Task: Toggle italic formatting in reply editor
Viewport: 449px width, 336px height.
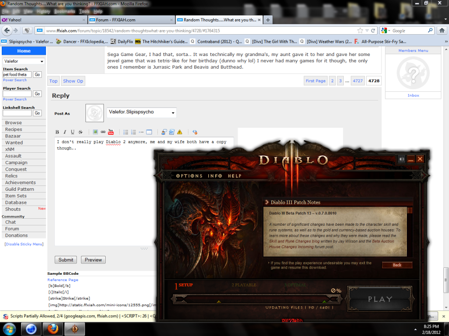Action: [65, 132]
